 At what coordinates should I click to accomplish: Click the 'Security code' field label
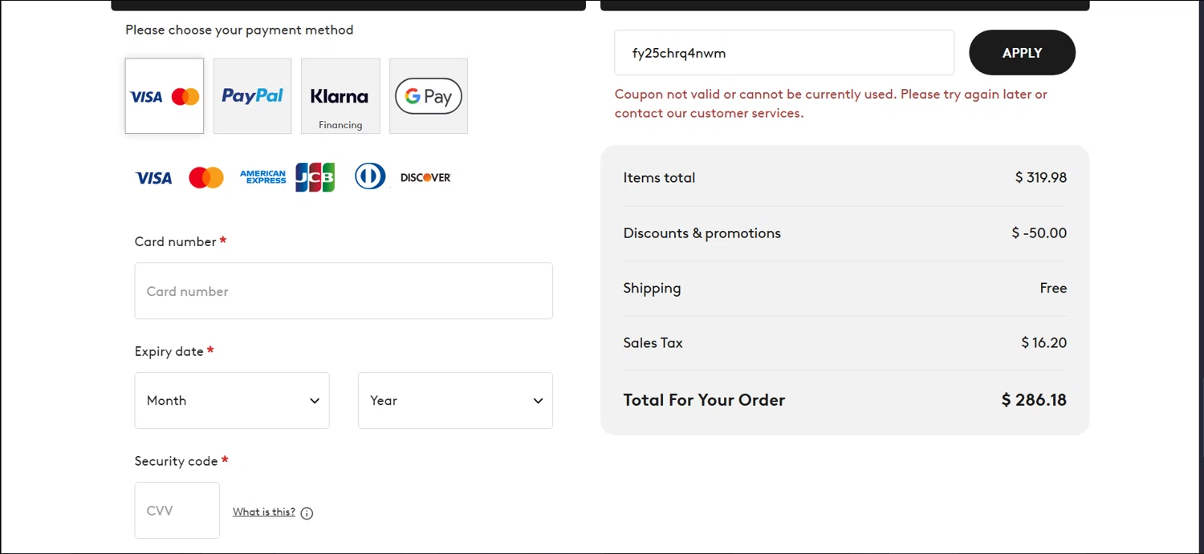coord(176,461)
